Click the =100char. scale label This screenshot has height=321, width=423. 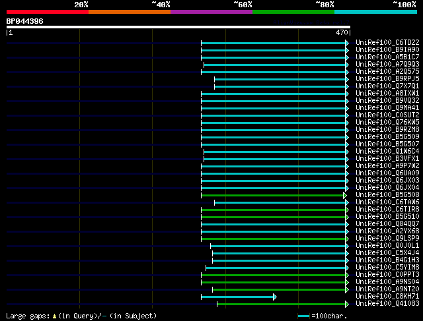click(329, 316)
